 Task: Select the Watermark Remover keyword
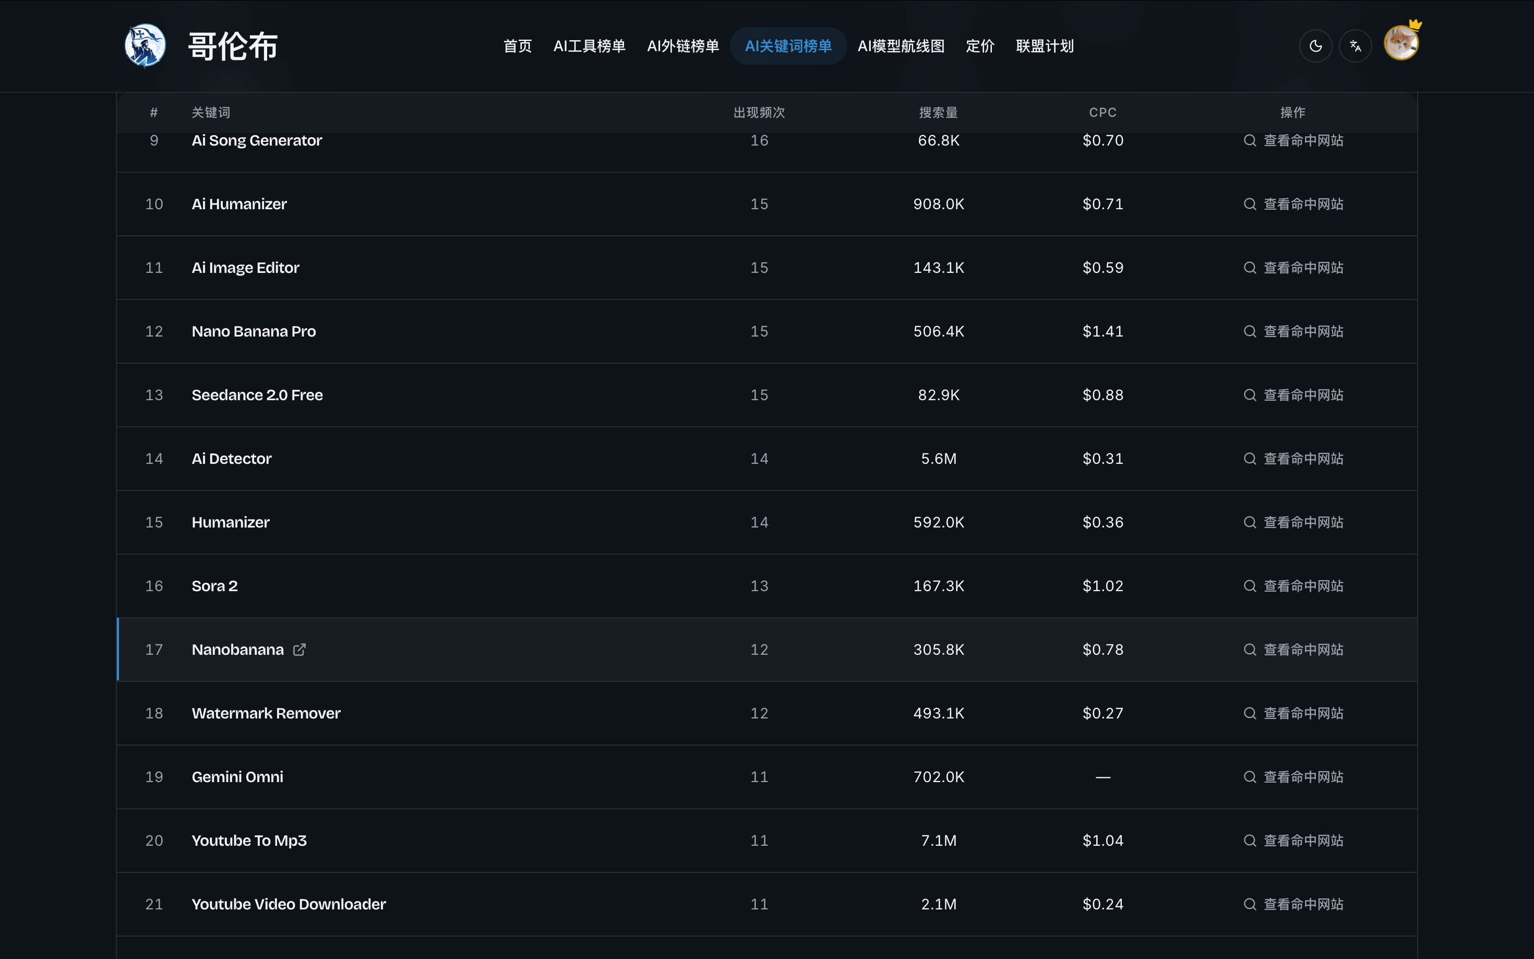[266, 713]
